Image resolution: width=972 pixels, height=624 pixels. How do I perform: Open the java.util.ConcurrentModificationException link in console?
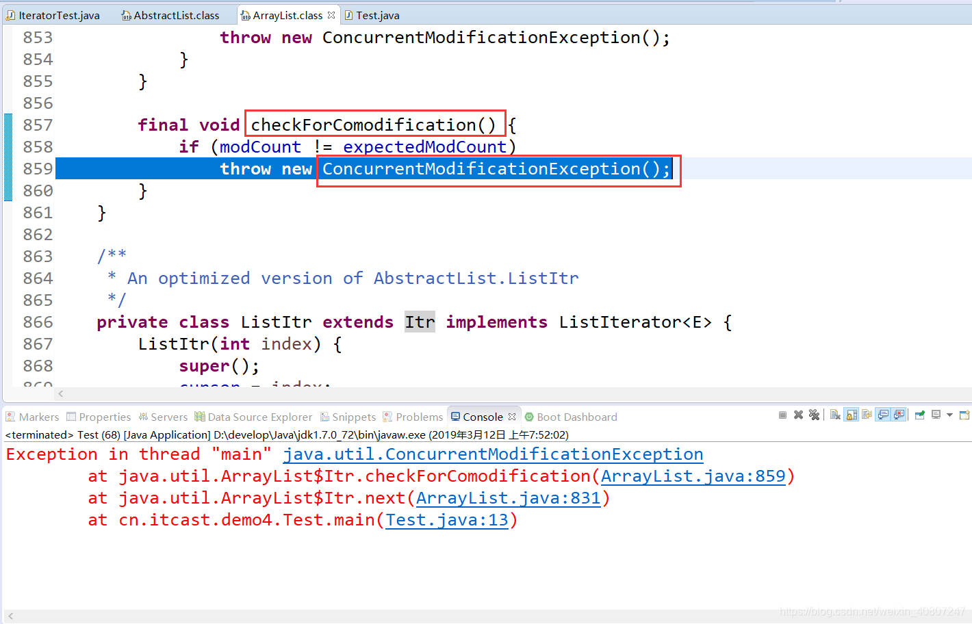click(x=493, y=454)
